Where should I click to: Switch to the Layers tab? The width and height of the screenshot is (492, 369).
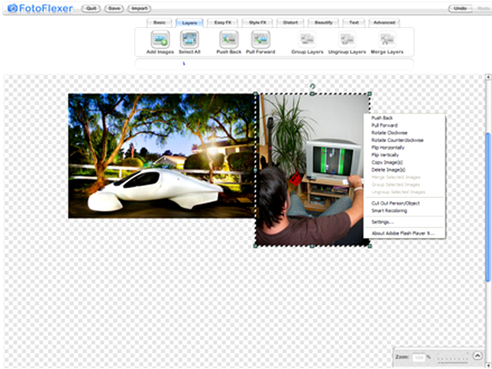[189, 23]
